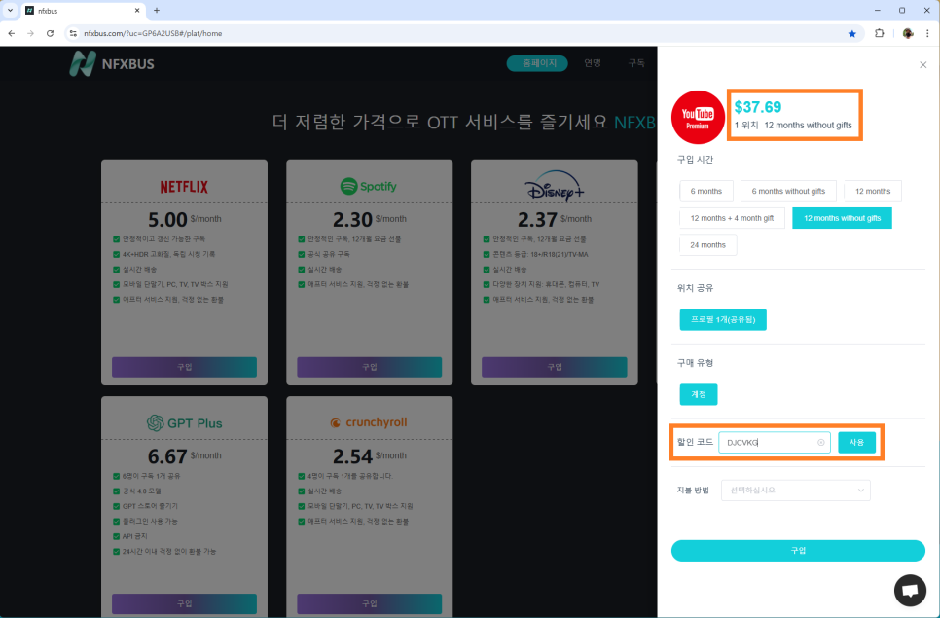Choose the 24 months plan

click(x=708, y=245)
